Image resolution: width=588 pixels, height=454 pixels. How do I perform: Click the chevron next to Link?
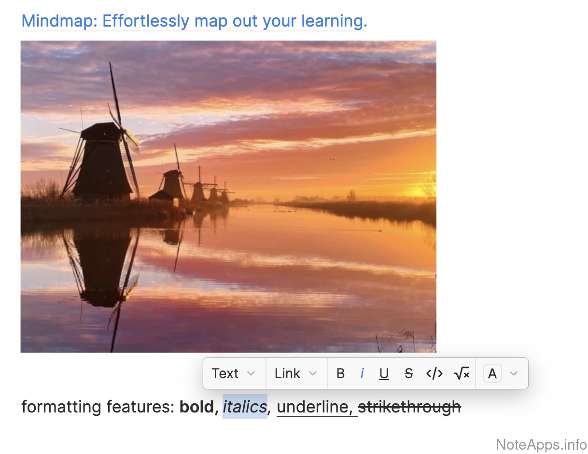point(313,373)
